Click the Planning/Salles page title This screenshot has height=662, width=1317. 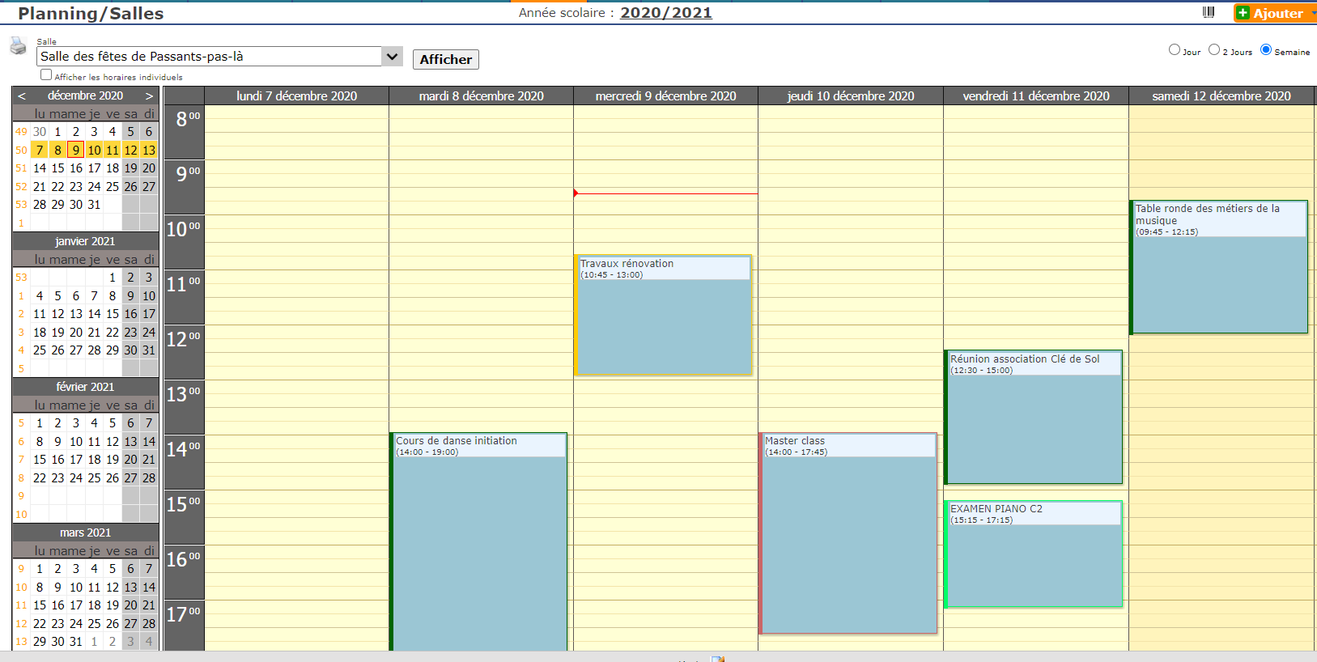[91, 13]
